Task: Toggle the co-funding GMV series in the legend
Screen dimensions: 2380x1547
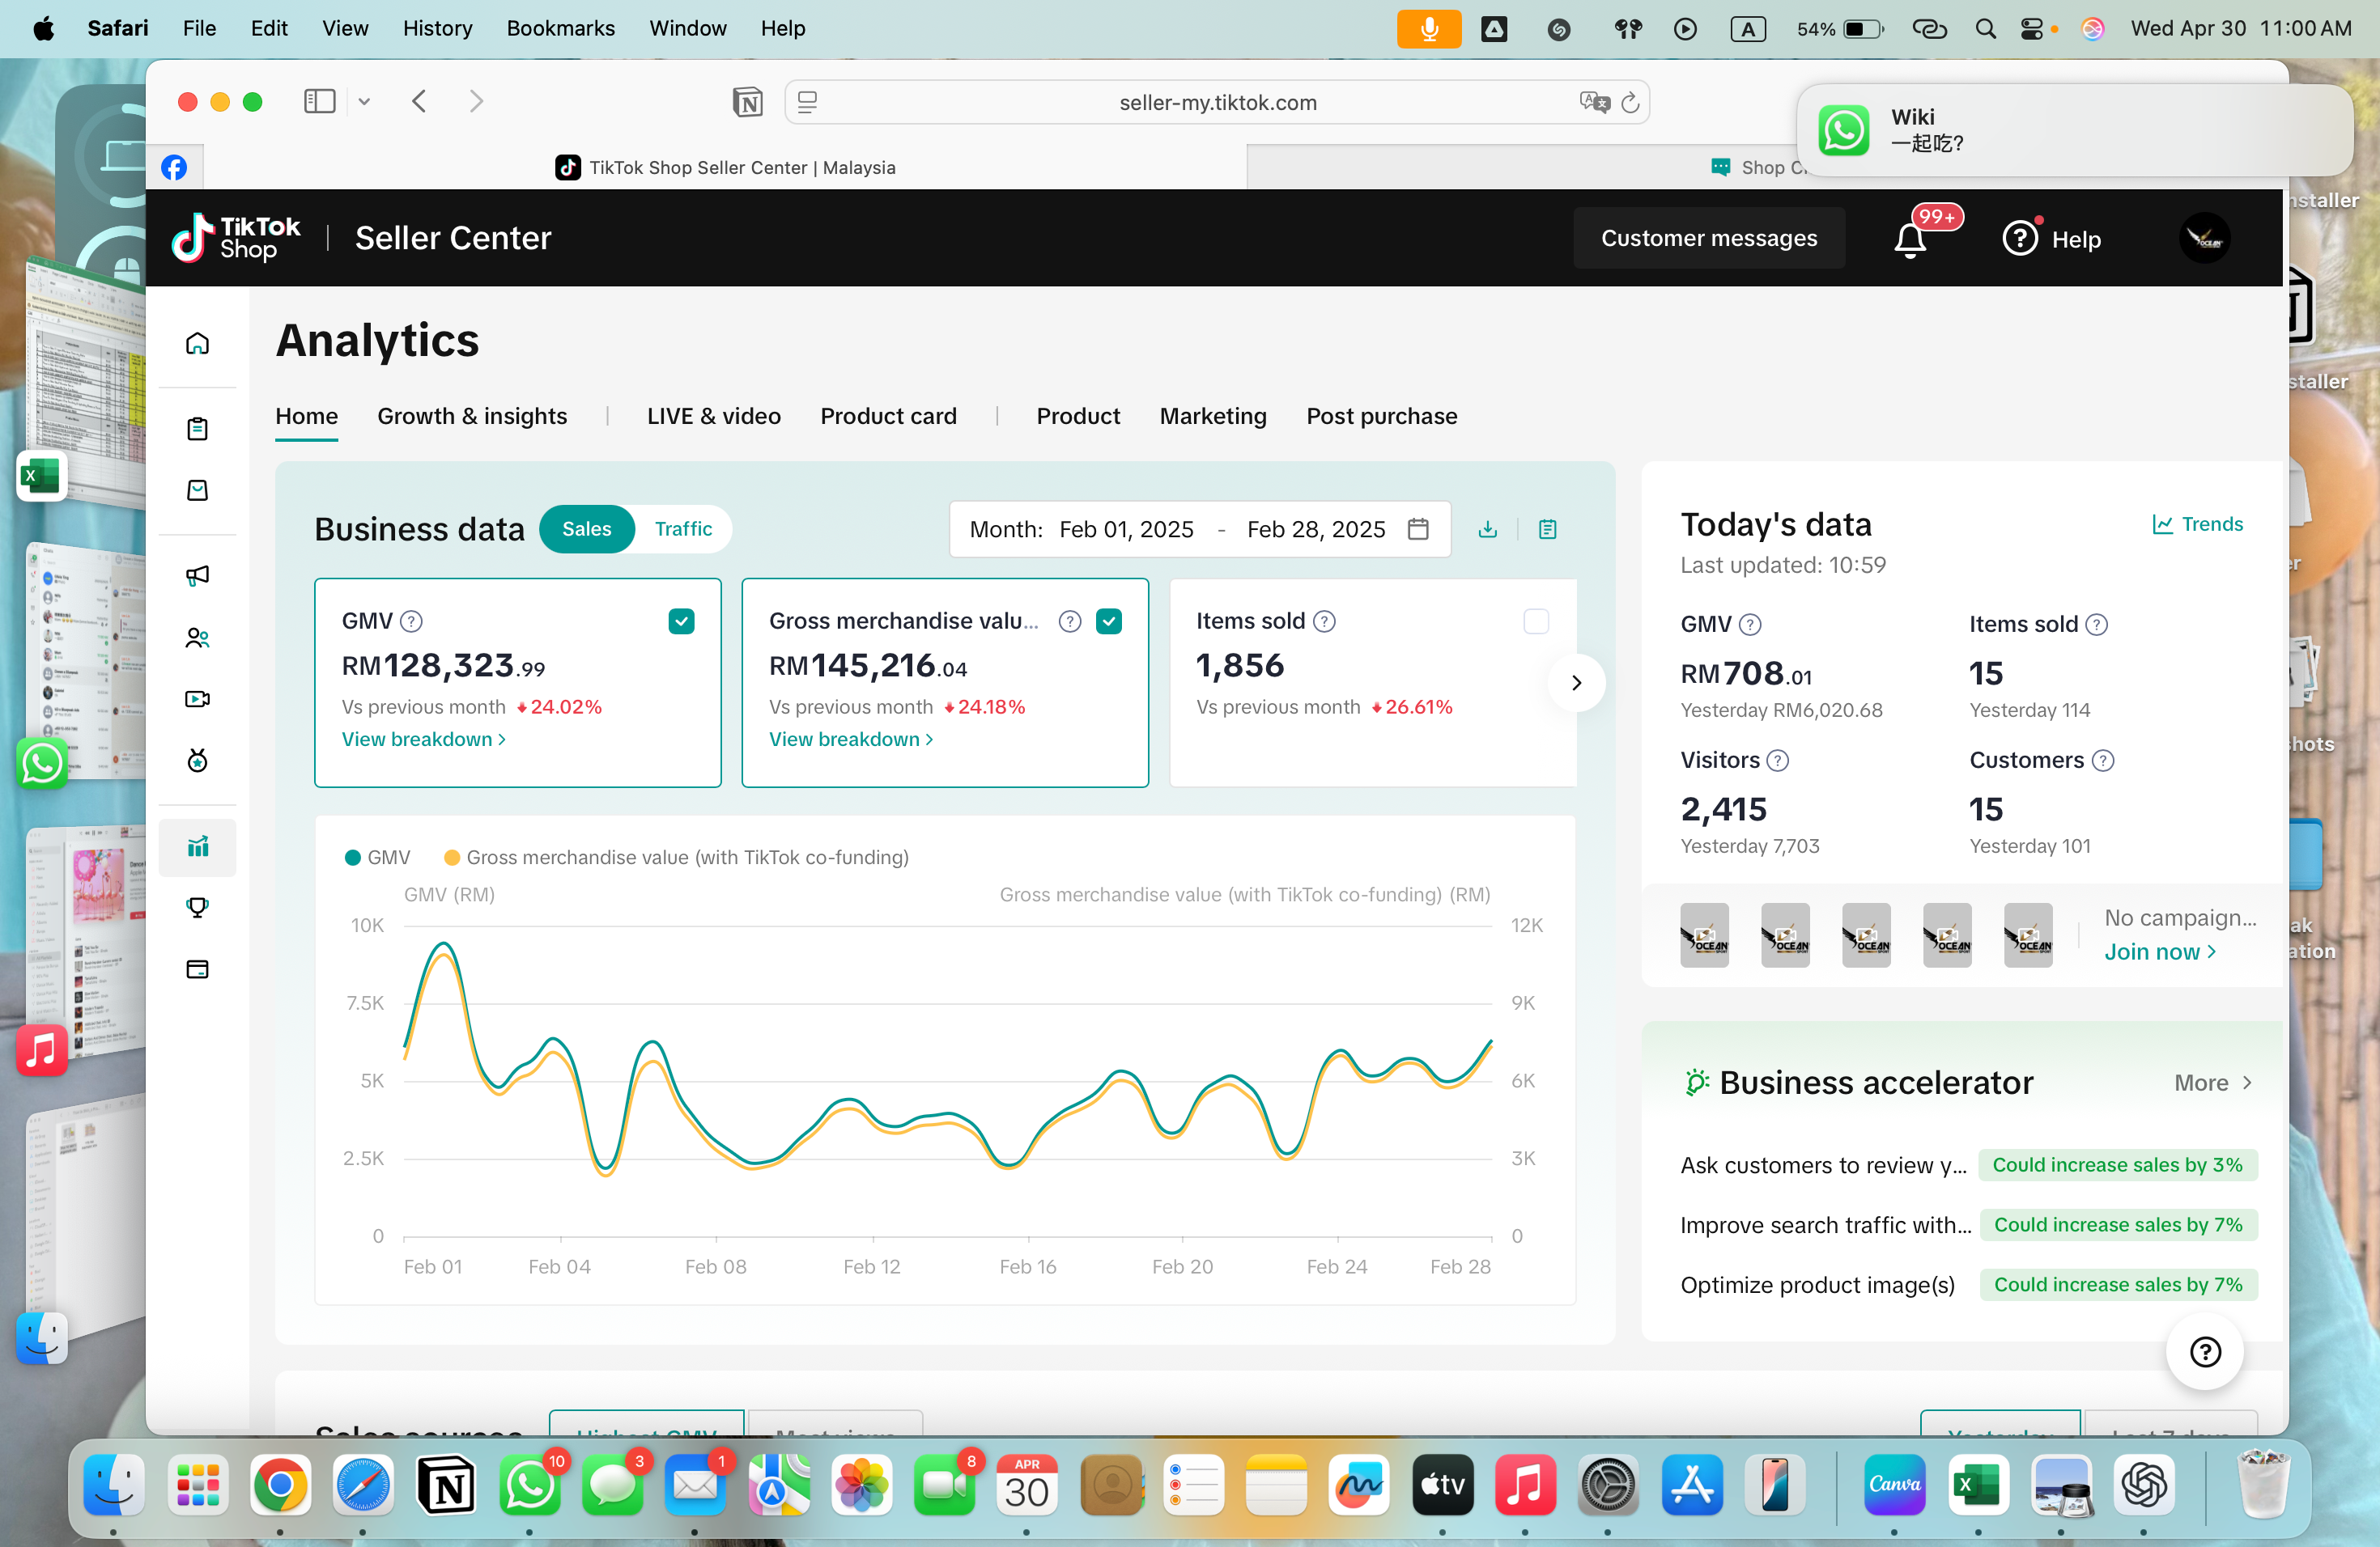Action: pos(676,858)
